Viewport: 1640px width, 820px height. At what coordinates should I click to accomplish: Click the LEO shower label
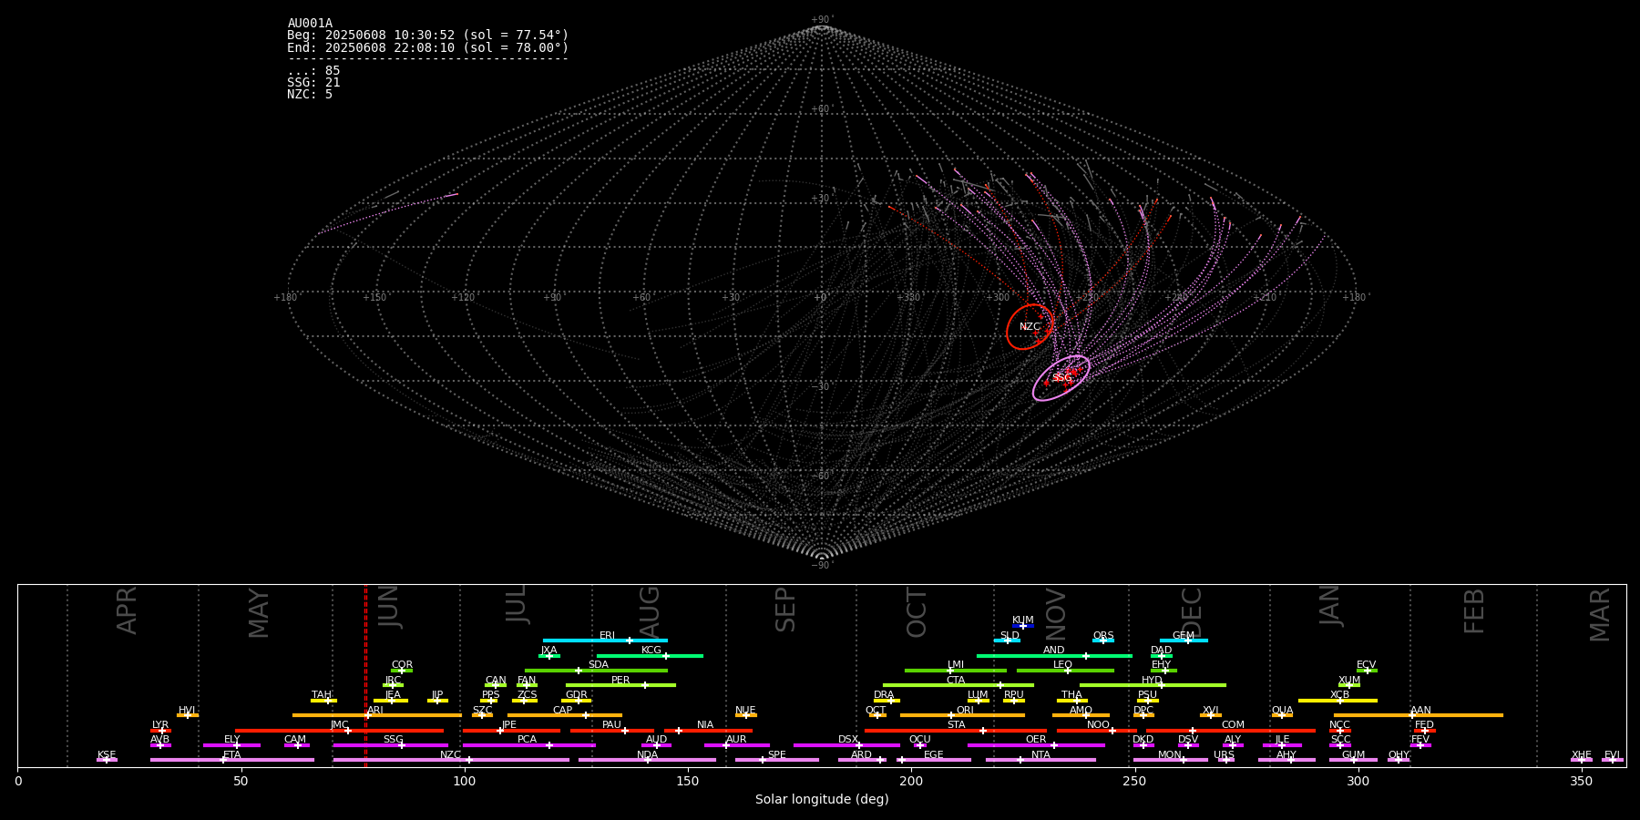[1062, 665]
